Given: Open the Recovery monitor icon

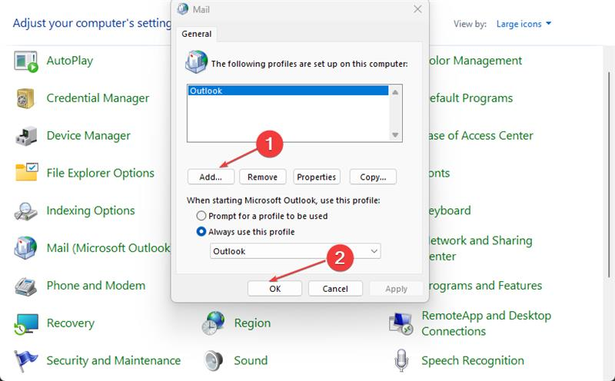Looking at the screenshot, I should click(26, 323).
